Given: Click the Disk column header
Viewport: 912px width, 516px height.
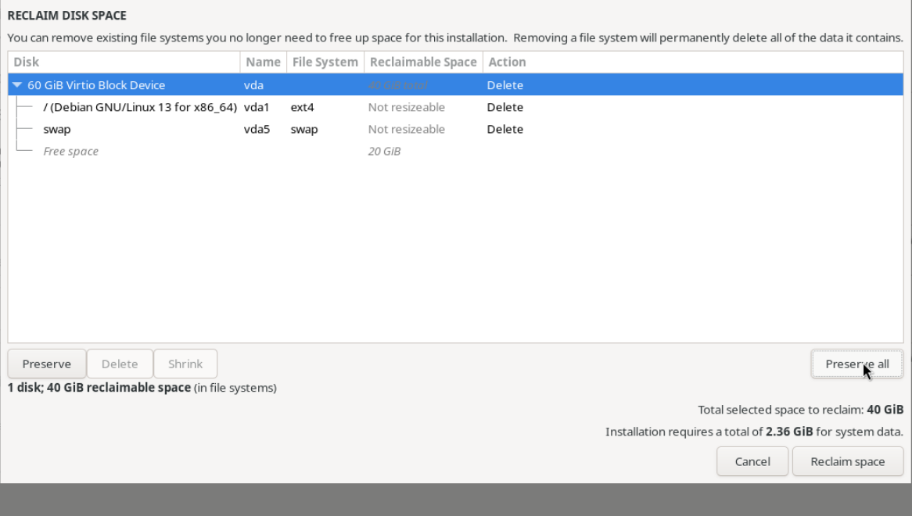Looking at the screenshot, I should (124, 63).
